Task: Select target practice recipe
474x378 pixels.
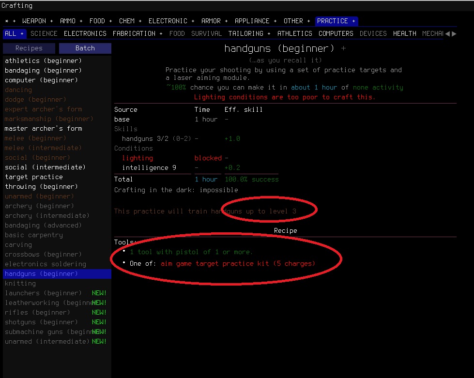Action: (57, 177)
